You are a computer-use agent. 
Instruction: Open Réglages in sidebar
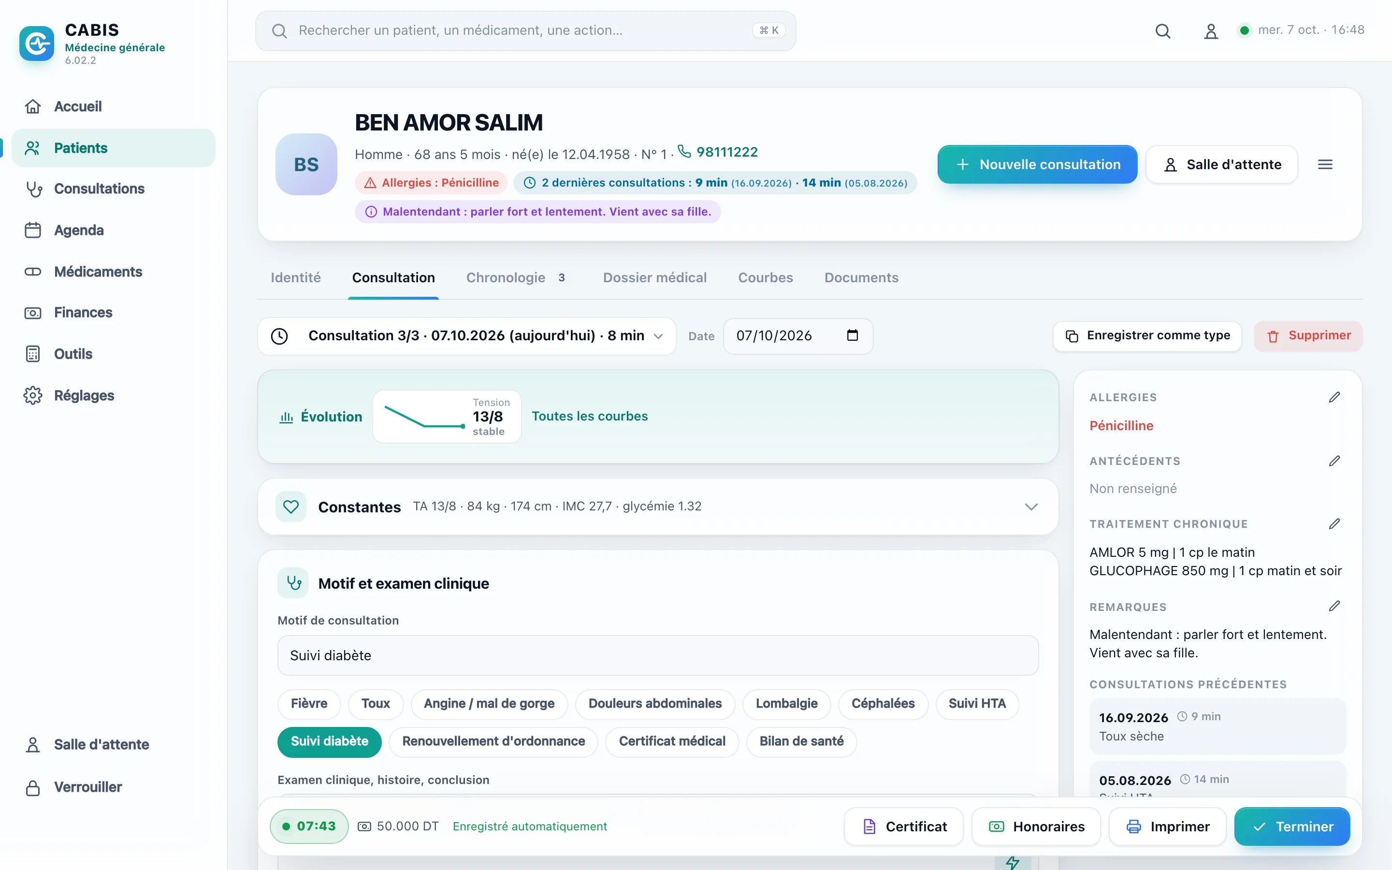coord(113,395)
